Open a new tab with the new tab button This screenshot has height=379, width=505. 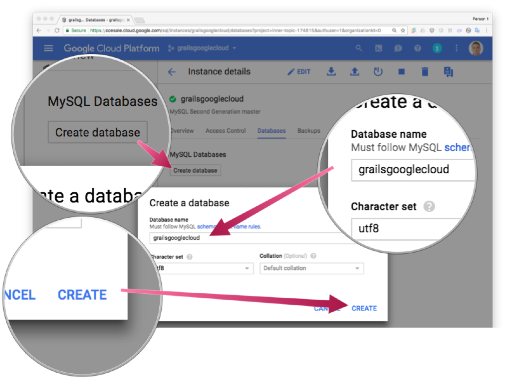(140, 20)
